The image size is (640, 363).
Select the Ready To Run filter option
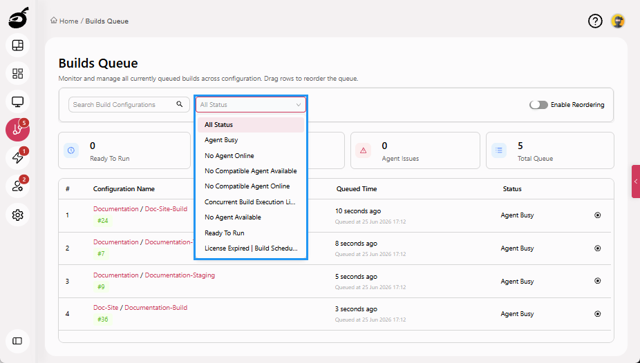251,233
